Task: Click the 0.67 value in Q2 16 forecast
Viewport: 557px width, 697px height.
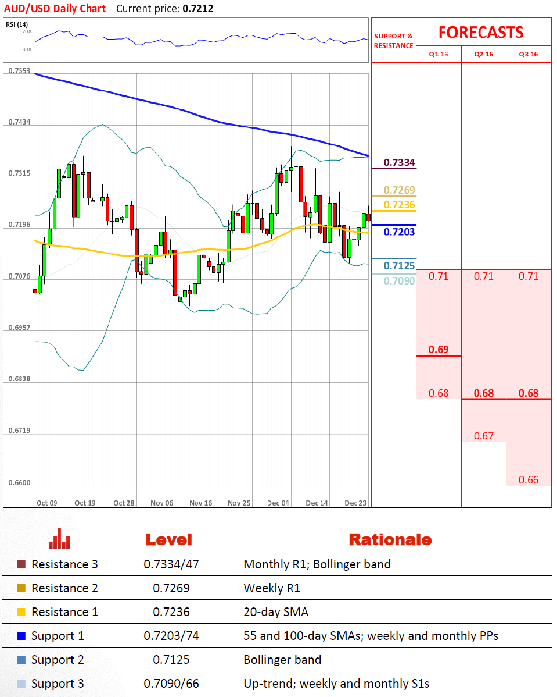Action: [484, 436]
